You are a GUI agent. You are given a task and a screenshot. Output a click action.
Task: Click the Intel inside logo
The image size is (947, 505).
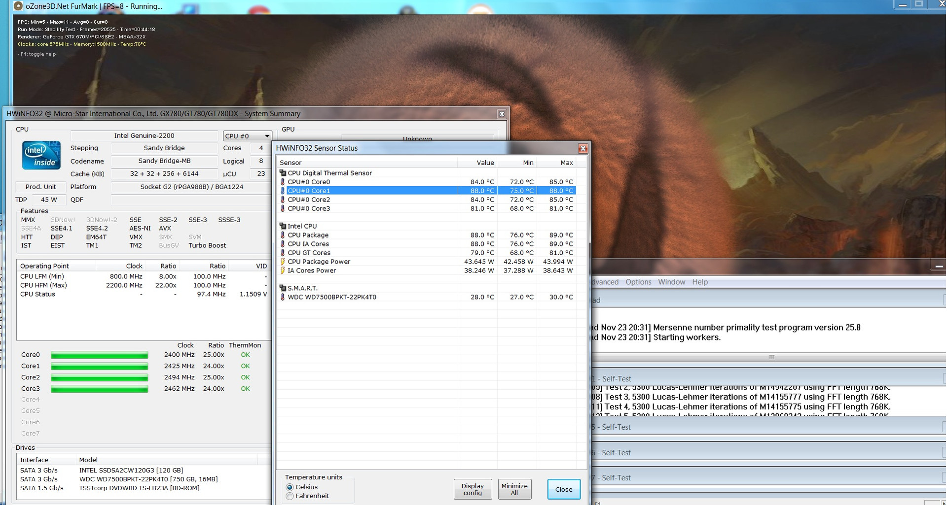[x=41, y=155]
